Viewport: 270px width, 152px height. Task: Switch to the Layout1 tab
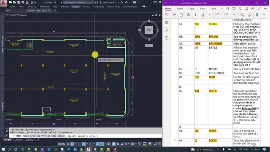tap(18, 140)
